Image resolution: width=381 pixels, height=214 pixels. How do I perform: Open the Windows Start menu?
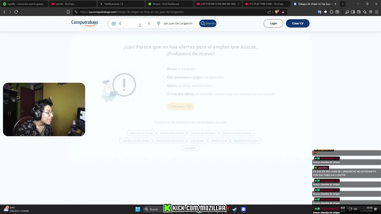point(138,209)
